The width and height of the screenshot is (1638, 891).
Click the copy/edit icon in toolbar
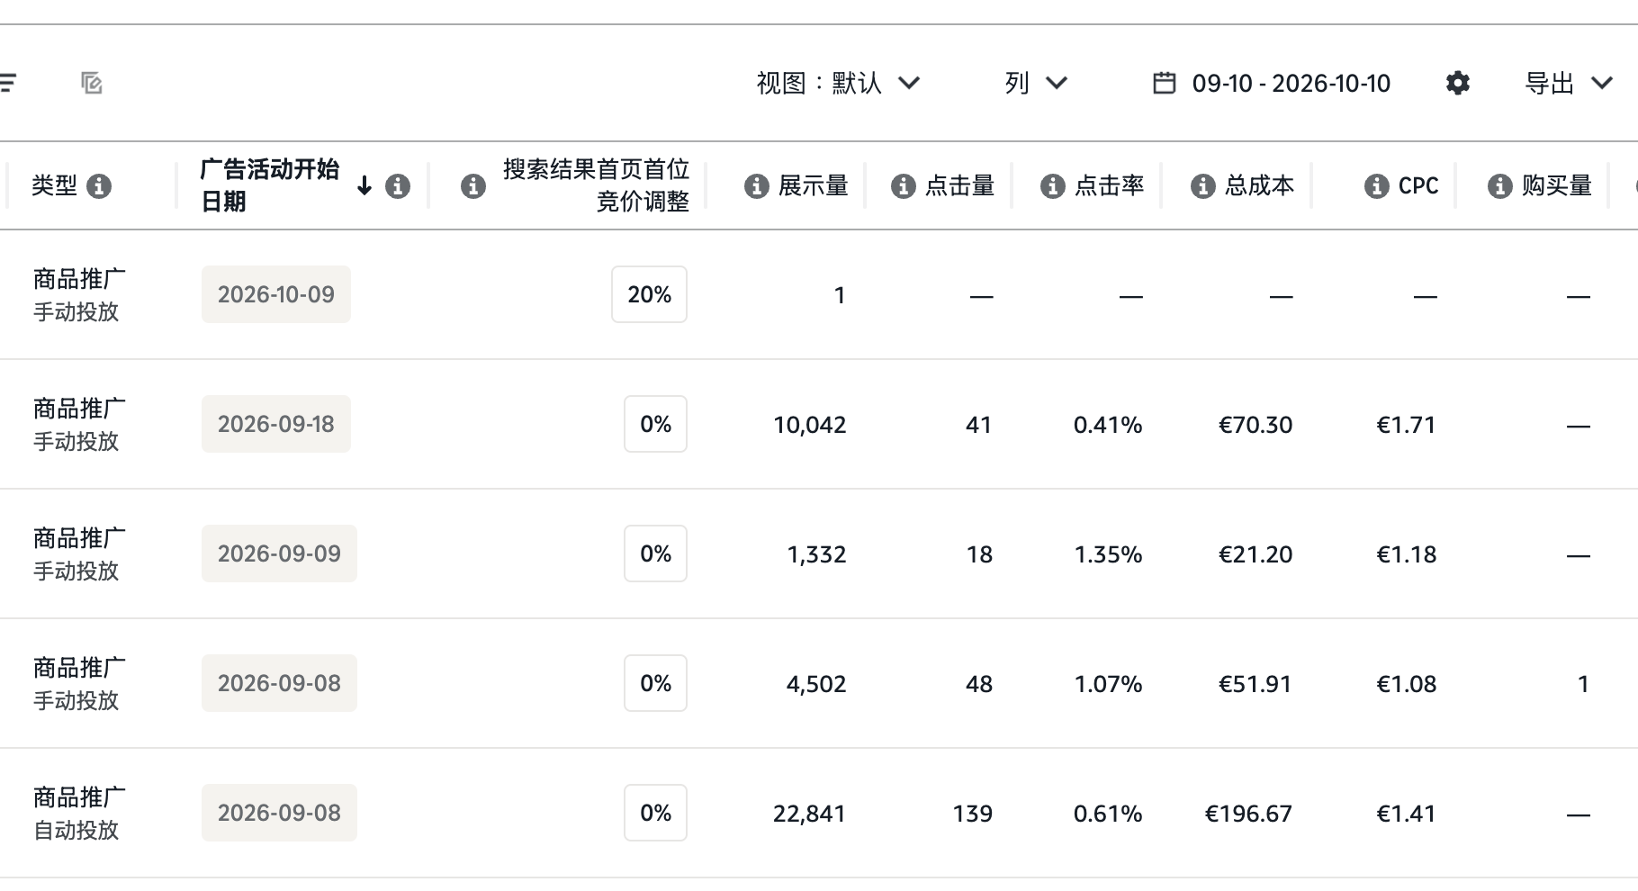92,84
